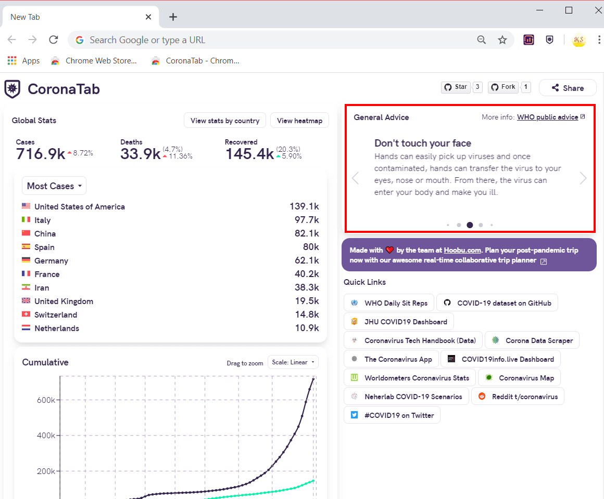The height and width of the screenshot is (499, 604).
Task: Open the Scale: Linear dropdown
Action: [293, 362]
